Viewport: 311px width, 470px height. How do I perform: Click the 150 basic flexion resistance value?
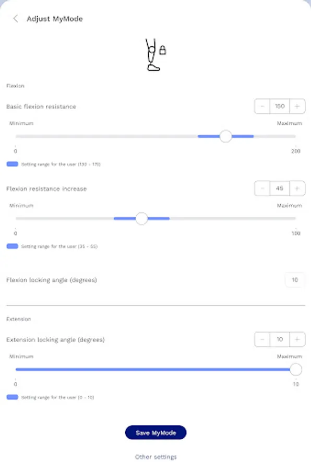click(279, 106)
